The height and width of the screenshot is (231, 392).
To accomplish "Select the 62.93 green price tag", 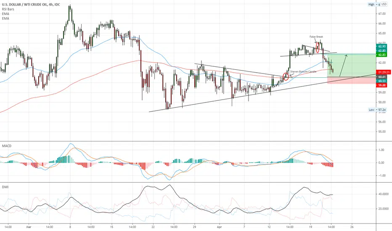I will point(382,47).
